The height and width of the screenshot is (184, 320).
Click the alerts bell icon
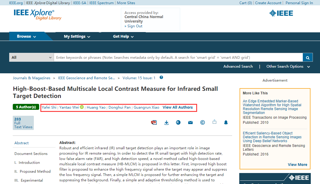click(226, 122)
